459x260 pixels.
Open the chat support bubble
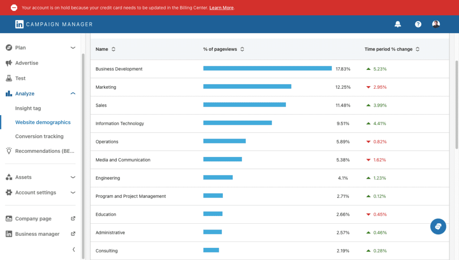[x=438, y=227]
